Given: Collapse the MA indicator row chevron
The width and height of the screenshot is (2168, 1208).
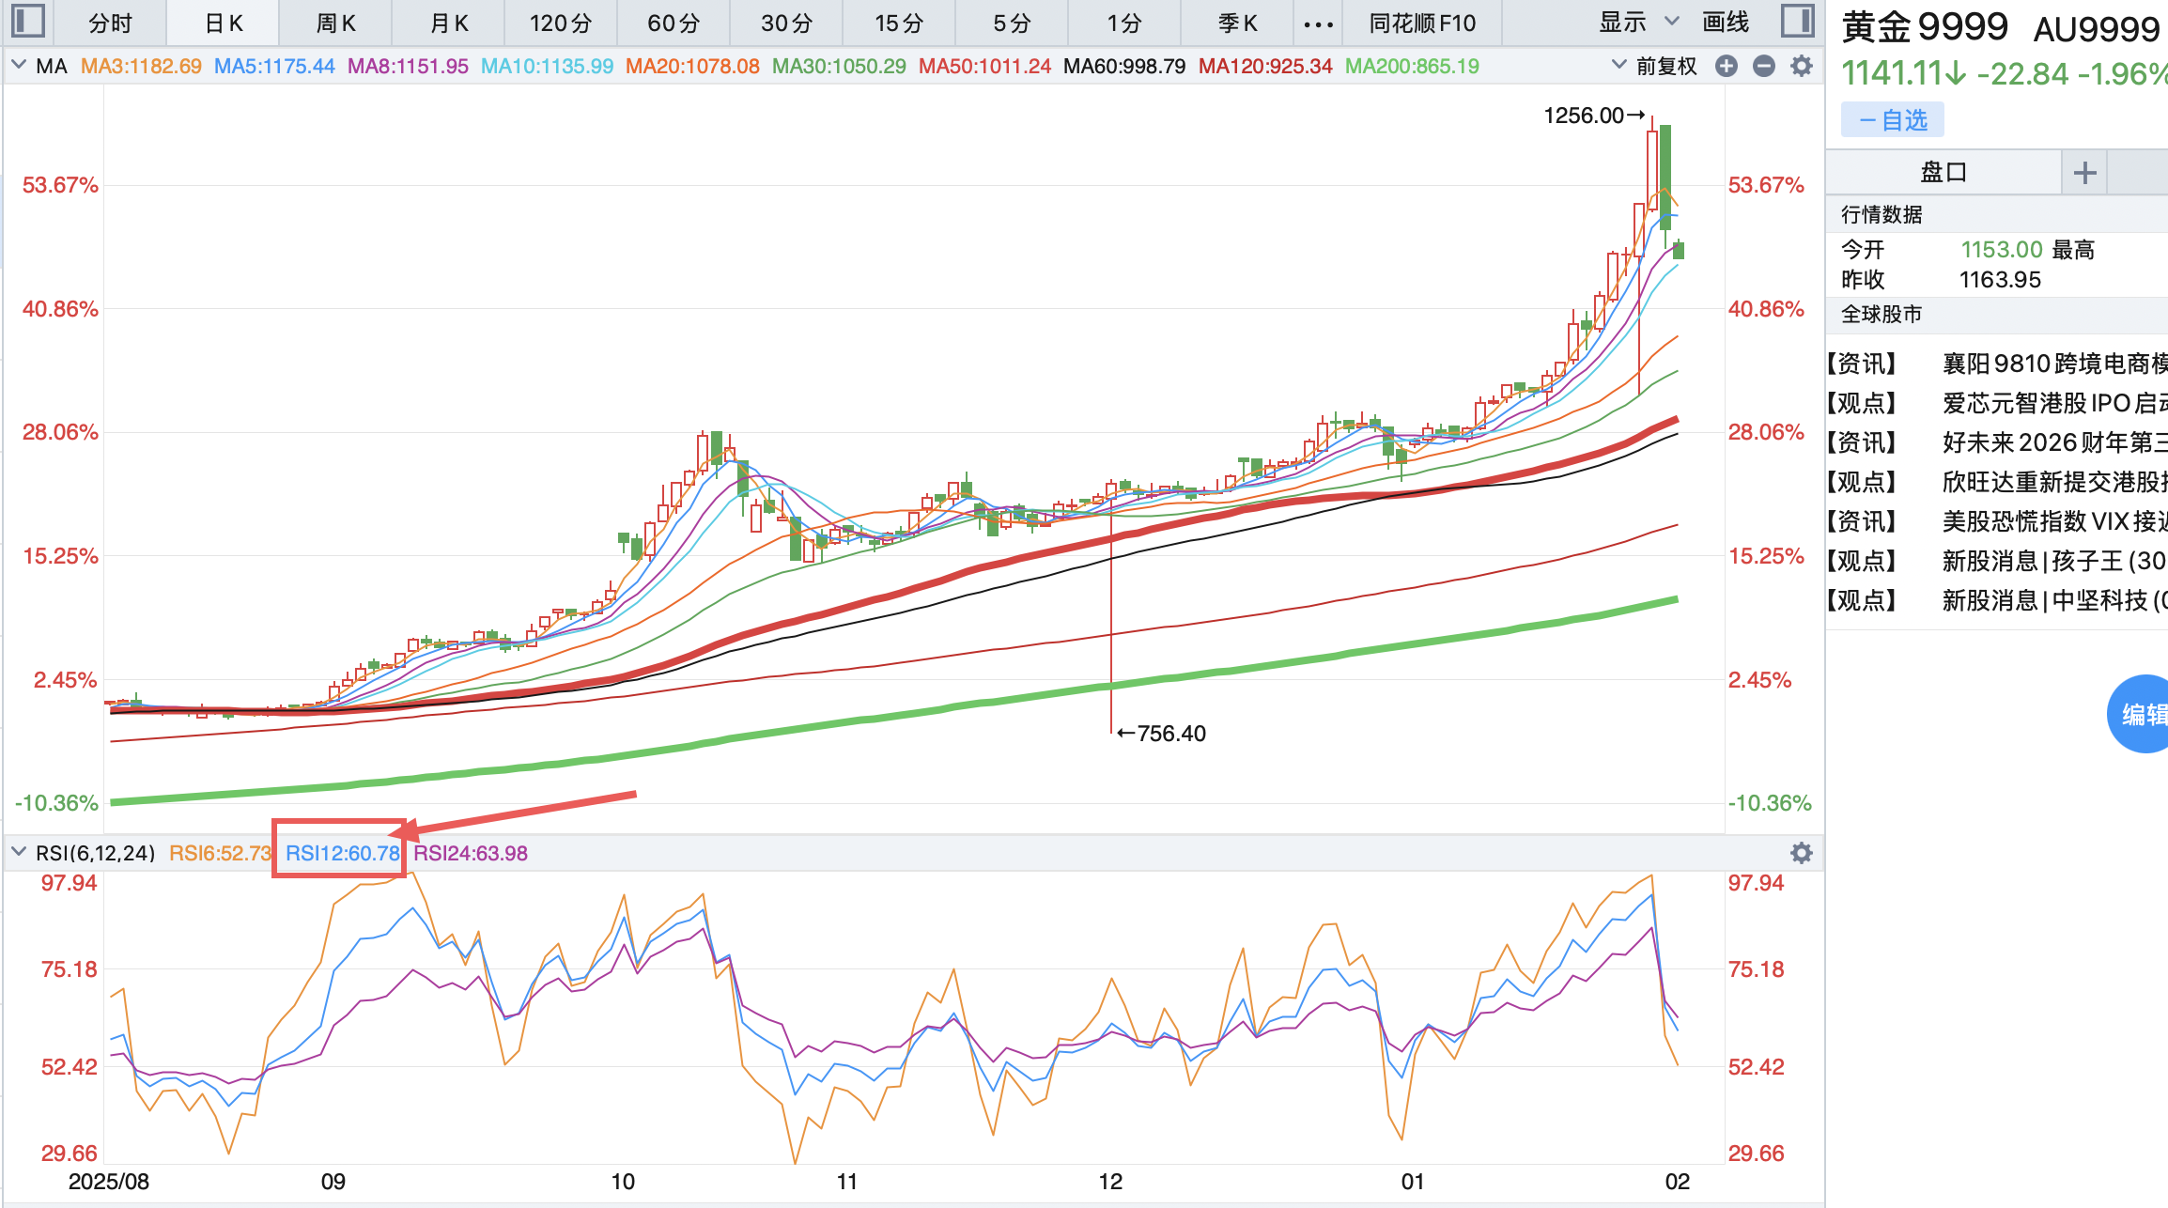Looking at the screenshot, I should 18,66.
